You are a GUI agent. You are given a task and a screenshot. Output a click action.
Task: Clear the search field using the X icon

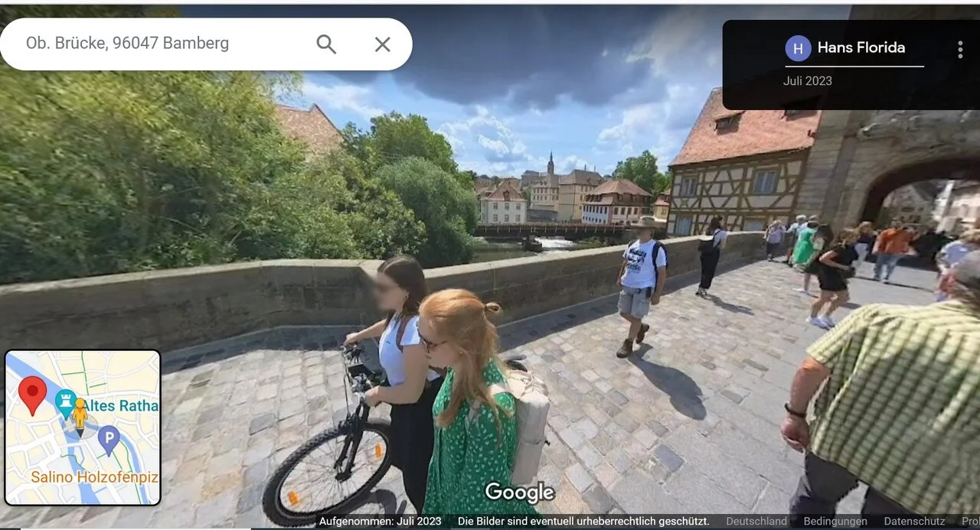(382, 44)
